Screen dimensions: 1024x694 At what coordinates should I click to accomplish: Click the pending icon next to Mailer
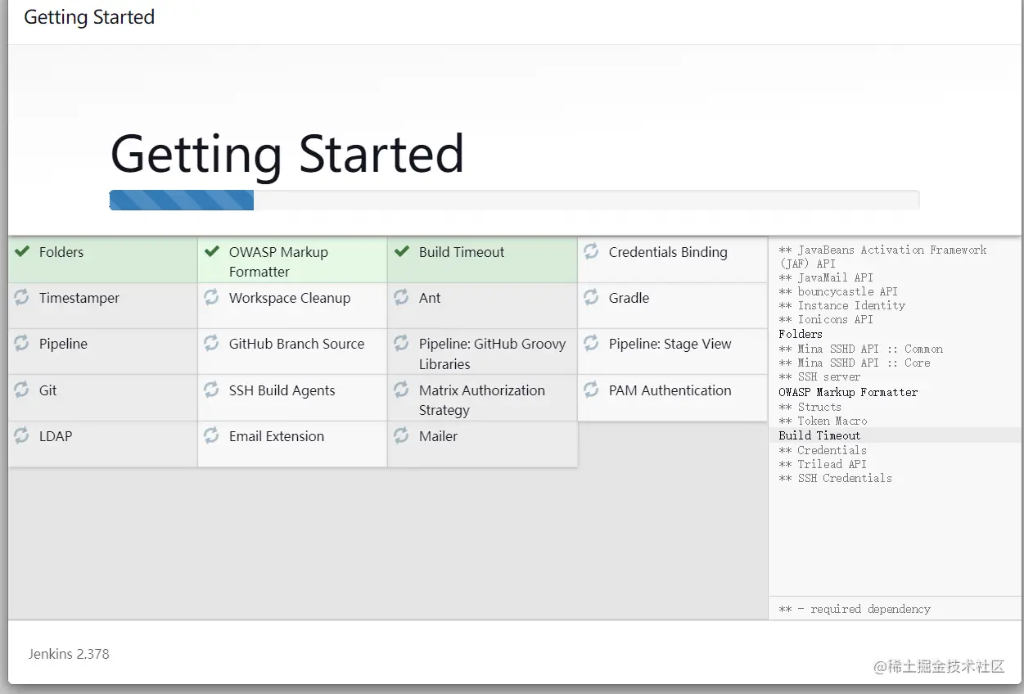point(401,435)
